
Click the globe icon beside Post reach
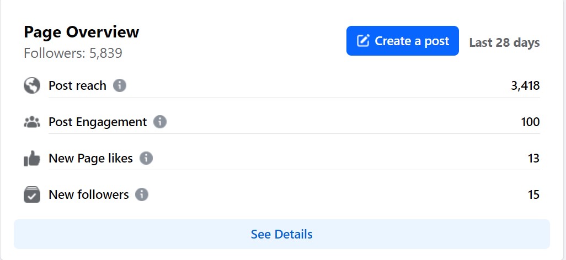(32, 85)
